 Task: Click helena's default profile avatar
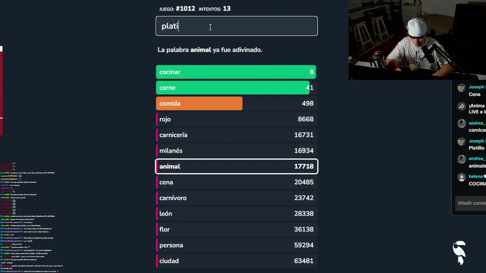(461, 177)
